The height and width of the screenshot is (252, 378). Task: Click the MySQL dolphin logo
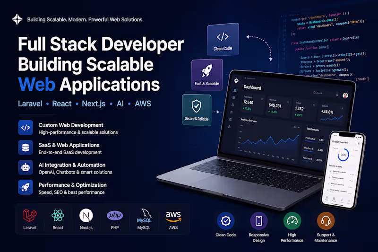pyautogui.click(x=144, y=216)
